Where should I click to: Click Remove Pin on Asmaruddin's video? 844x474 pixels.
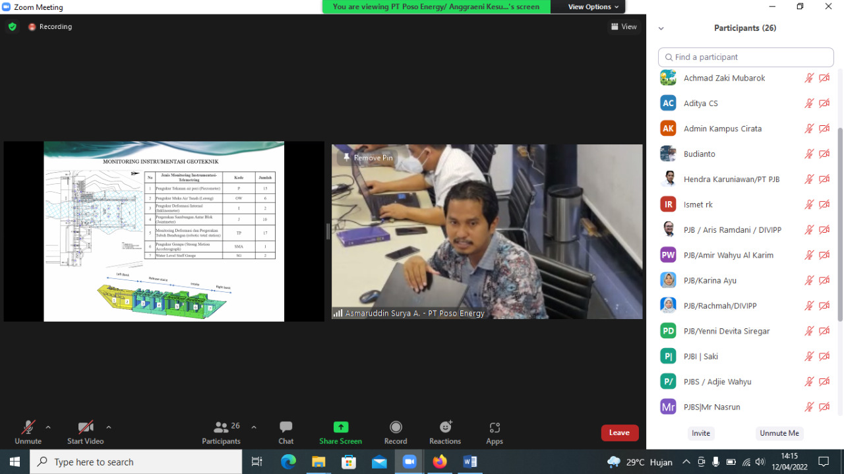[x=368, y=158]
